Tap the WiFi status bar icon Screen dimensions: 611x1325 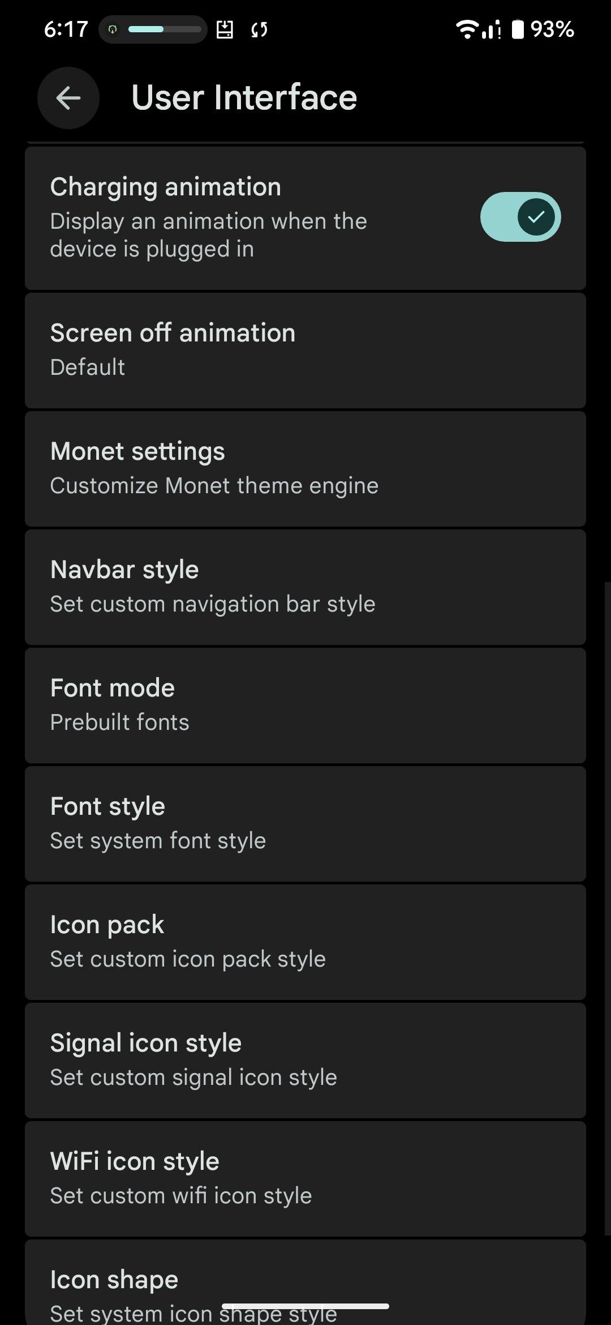[467, 29]
